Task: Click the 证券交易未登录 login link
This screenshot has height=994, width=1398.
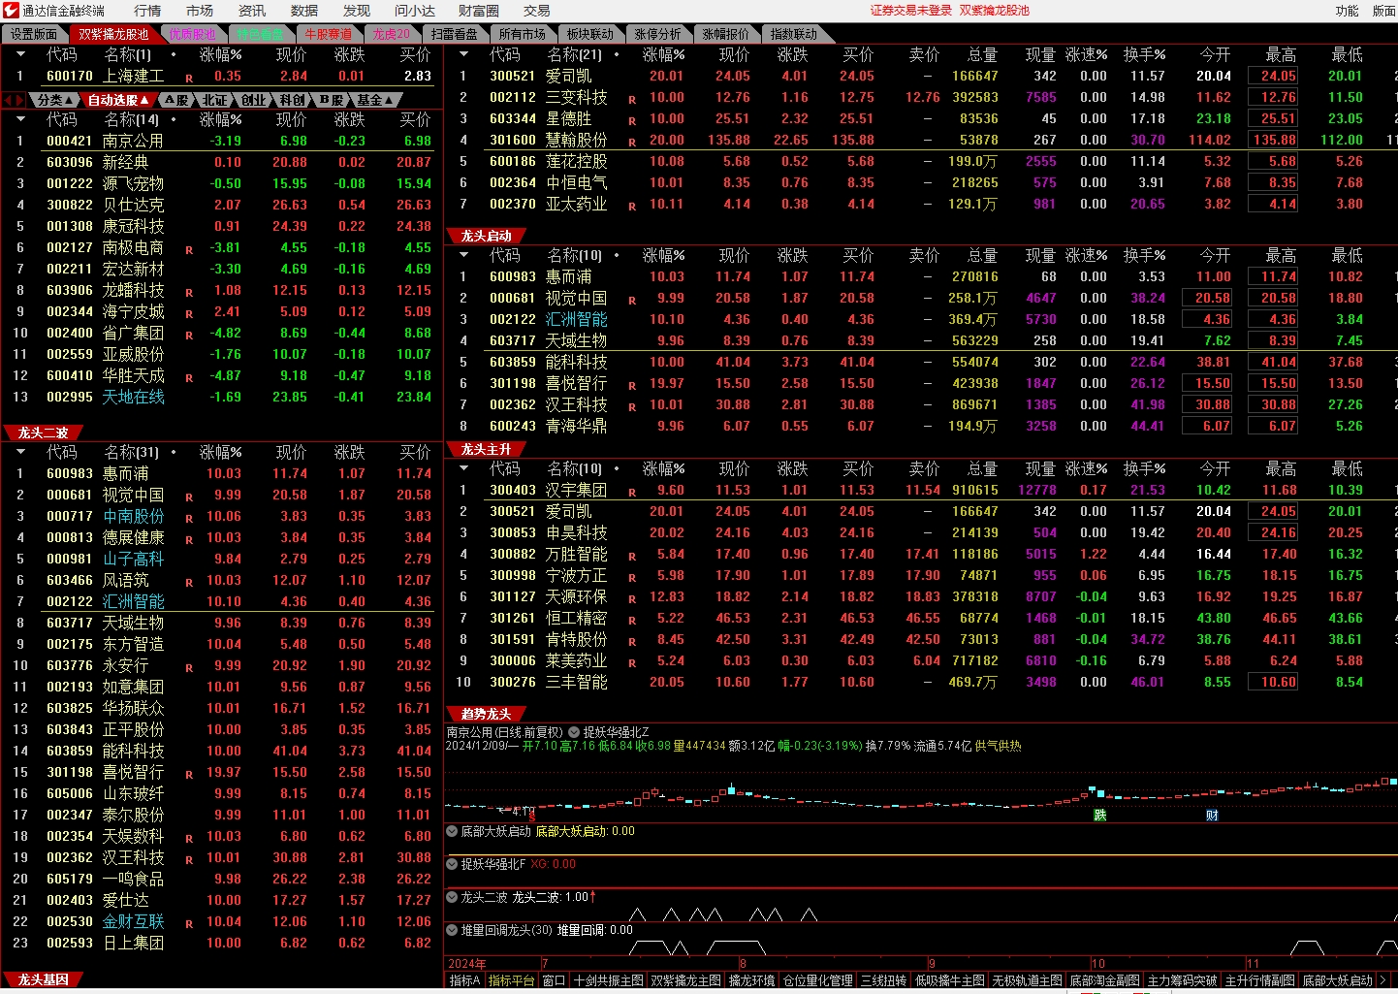Action: point(910,11)
